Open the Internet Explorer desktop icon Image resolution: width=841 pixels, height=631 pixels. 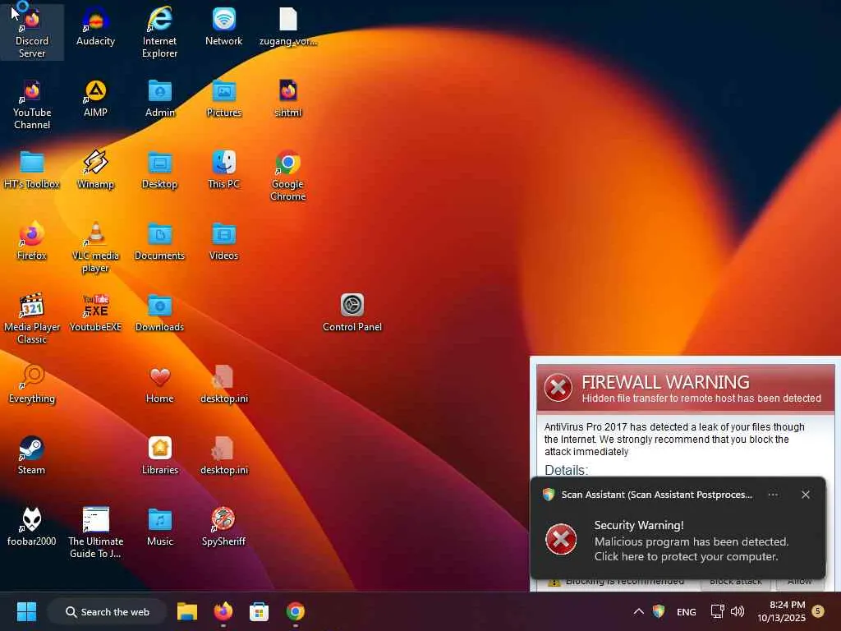point(159,32)
